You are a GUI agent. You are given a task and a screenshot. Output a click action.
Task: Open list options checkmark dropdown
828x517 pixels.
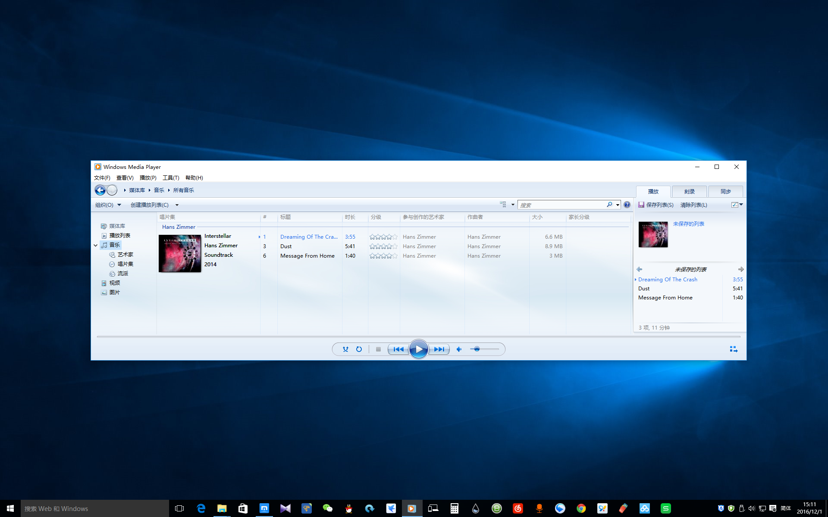(x=737, y=205)
